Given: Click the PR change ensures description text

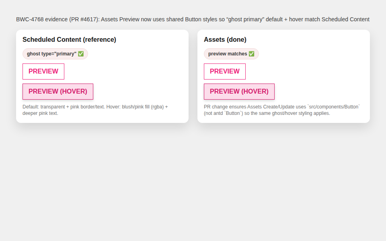Looking at the screenshot, I should (282, 110).
